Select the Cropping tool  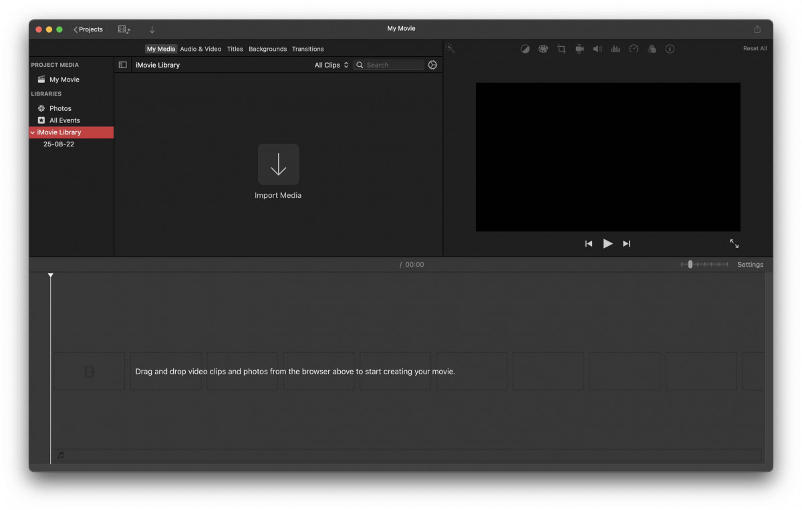(x=561, y=48)
